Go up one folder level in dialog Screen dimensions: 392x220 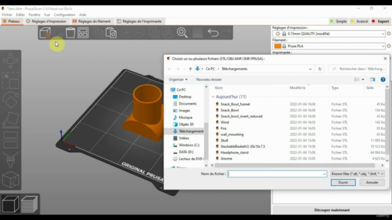pos(190,69)
